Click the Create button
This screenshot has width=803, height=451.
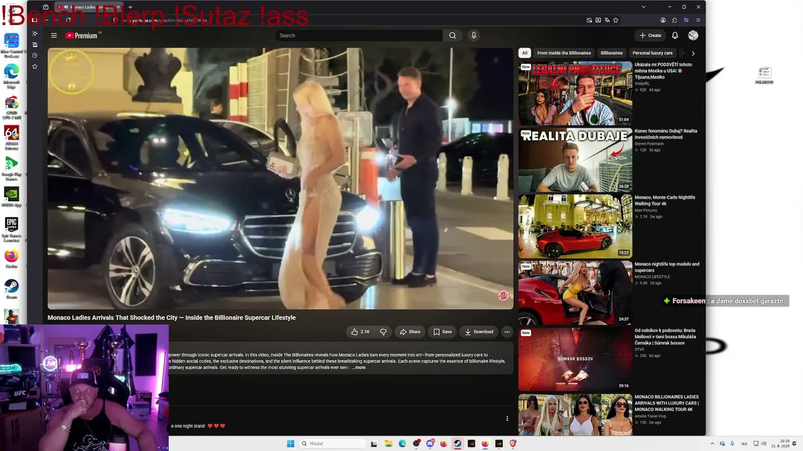click(651, 36)
